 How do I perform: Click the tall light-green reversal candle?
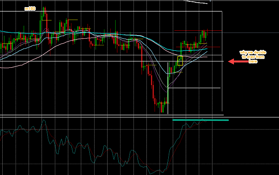168,90
